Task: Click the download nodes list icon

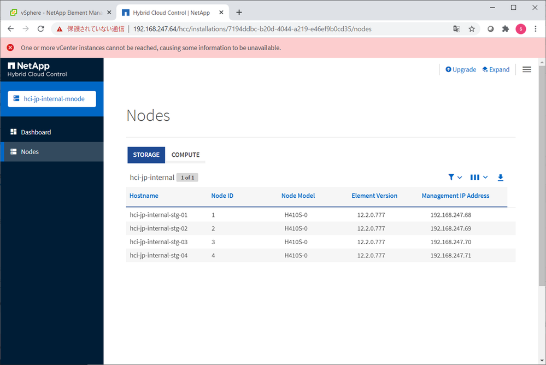Action: pyautogui.click(x=500, y=178)
